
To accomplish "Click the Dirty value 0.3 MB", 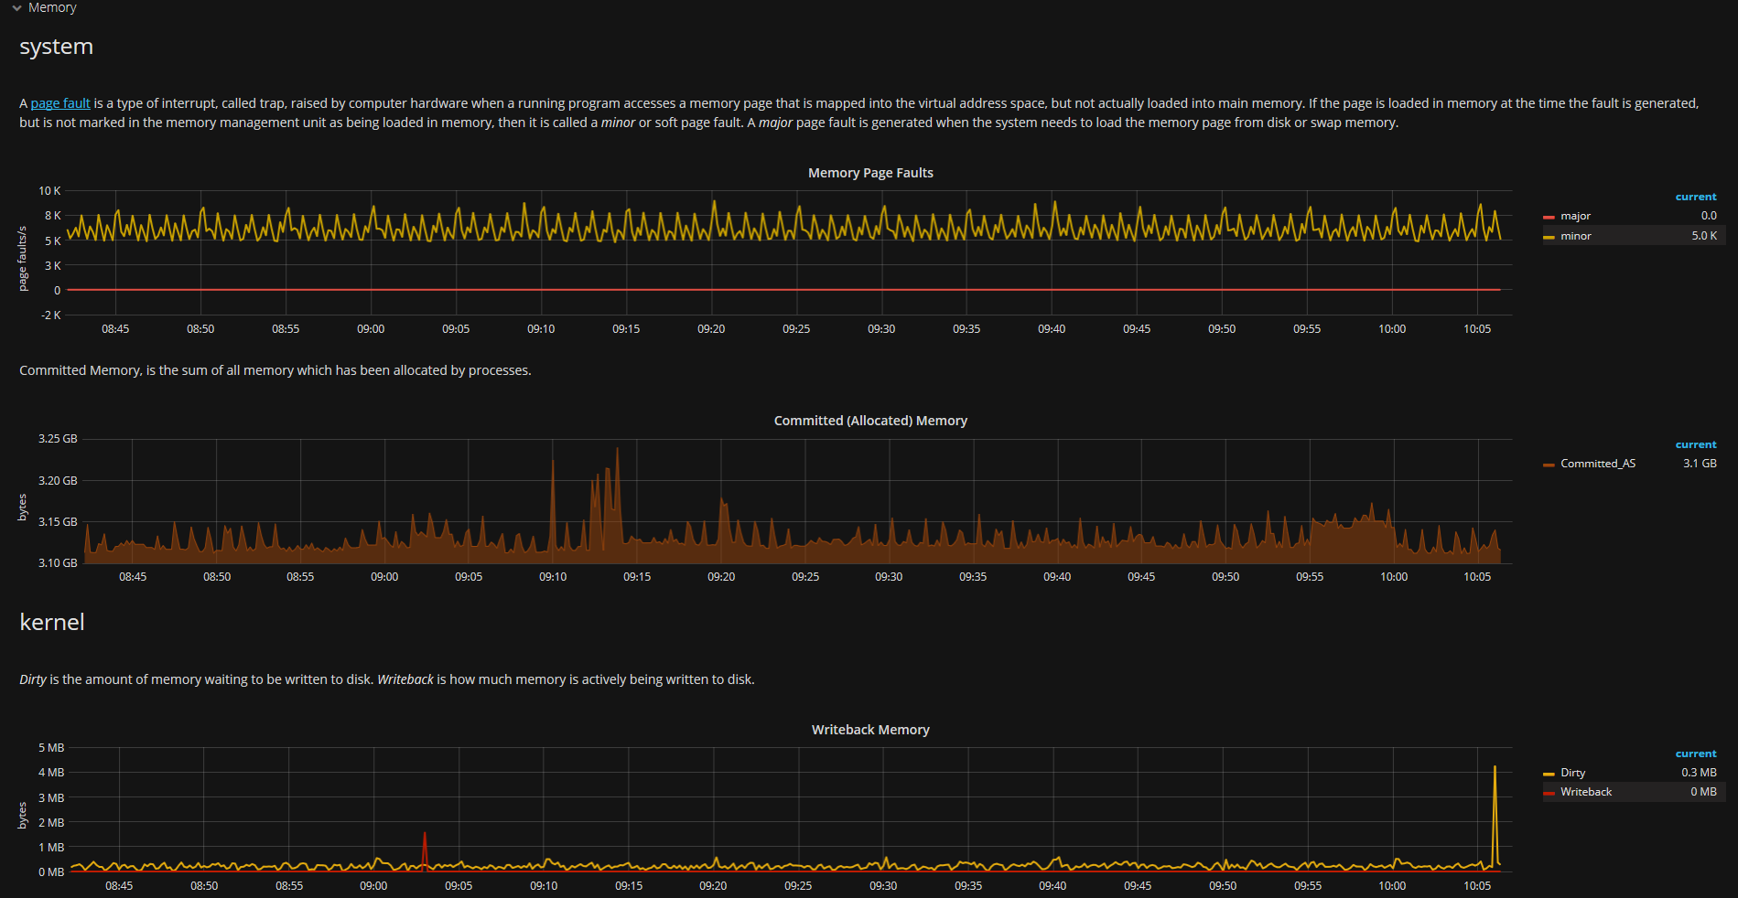I will pos(1699,773).
